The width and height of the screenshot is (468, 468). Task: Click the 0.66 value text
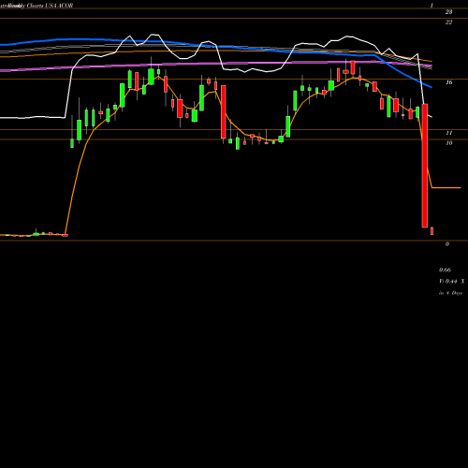445,270
